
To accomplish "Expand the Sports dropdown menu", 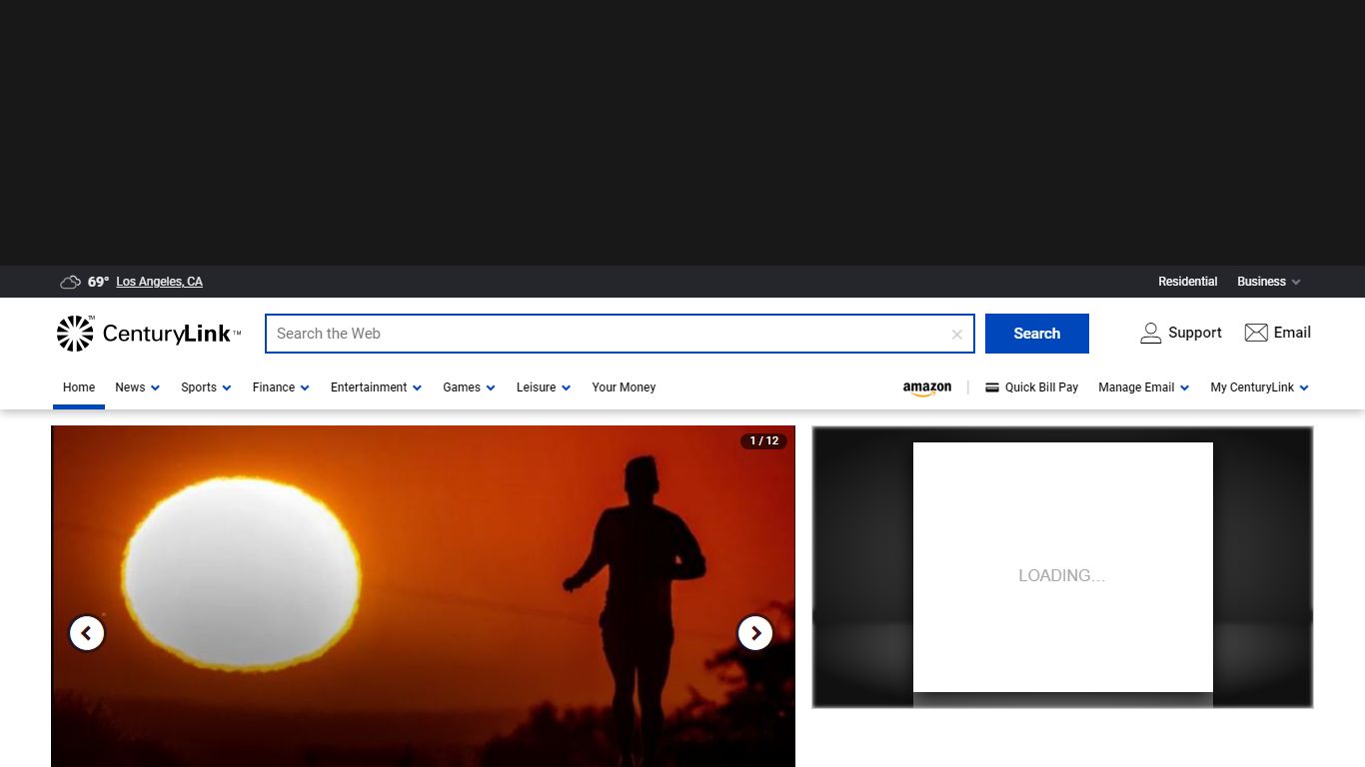I will (x=206, y=387).
